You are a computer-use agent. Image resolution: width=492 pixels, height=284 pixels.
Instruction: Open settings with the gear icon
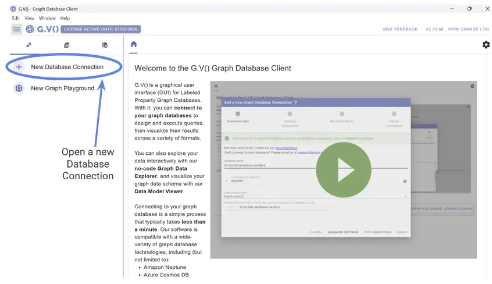point(486,45)
